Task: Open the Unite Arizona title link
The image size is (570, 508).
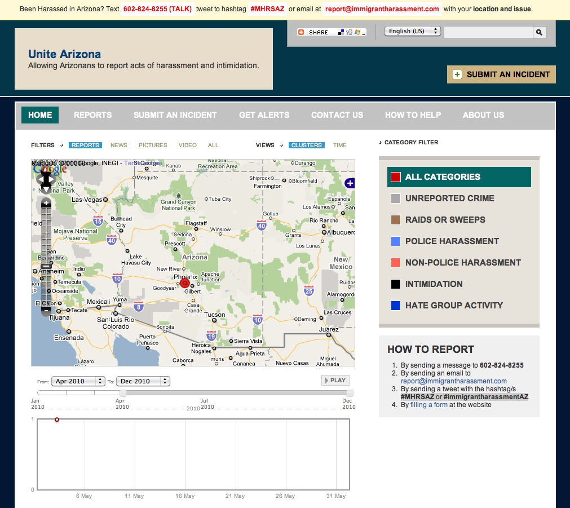Action: 65,54
